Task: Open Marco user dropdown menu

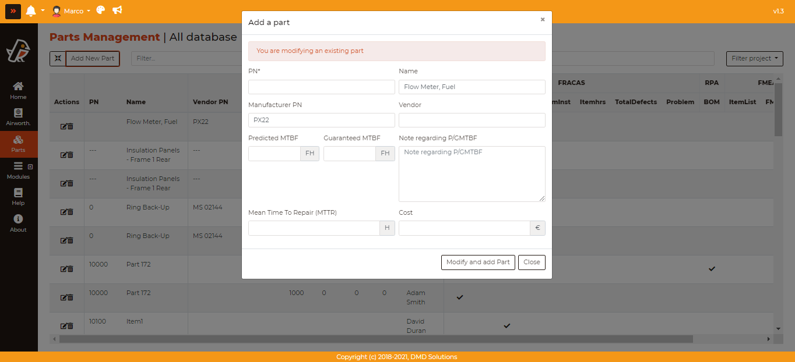Action: [71, 11]
